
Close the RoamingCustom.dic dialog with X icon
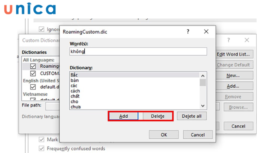(x=206, y=32)
